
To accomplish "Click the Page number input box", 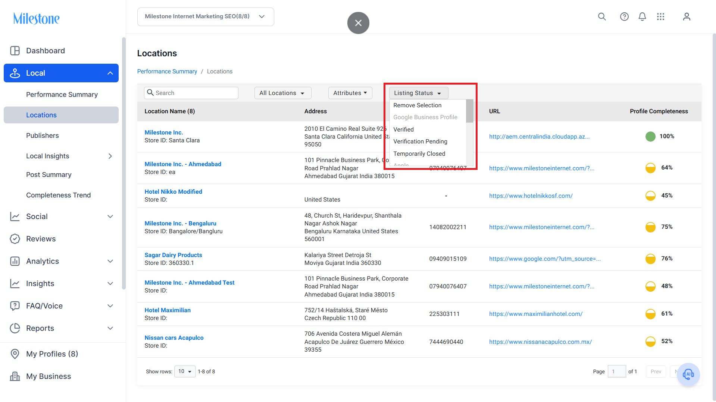I will tap(617, 371).
